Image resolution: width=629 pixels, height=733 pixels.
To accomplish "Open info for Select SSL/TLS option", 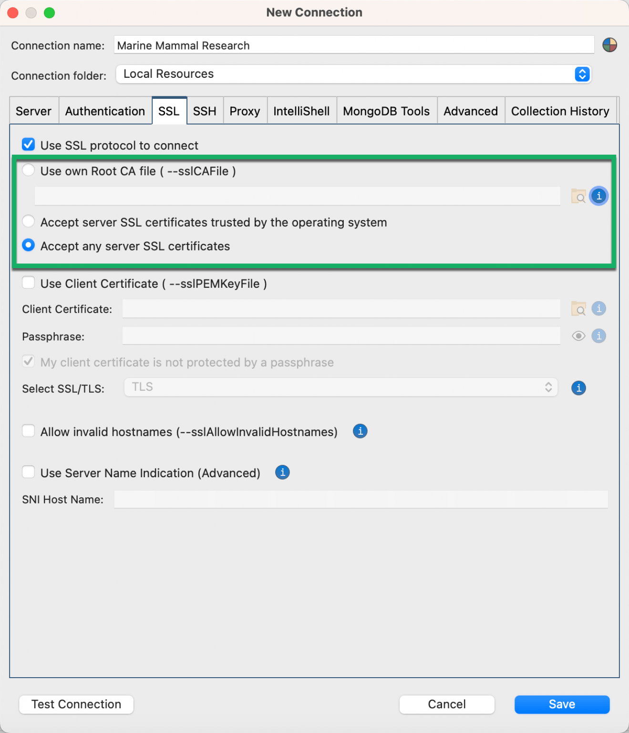I will [x=578, y=388].
